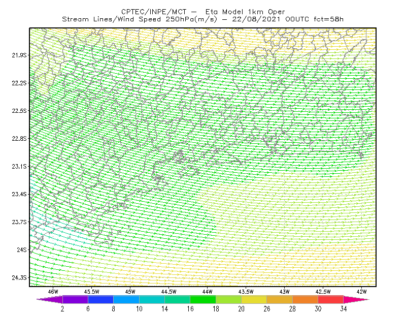Select the red 30-34 legend swatch
Screen dimensions: 406x314
[331, 299]
